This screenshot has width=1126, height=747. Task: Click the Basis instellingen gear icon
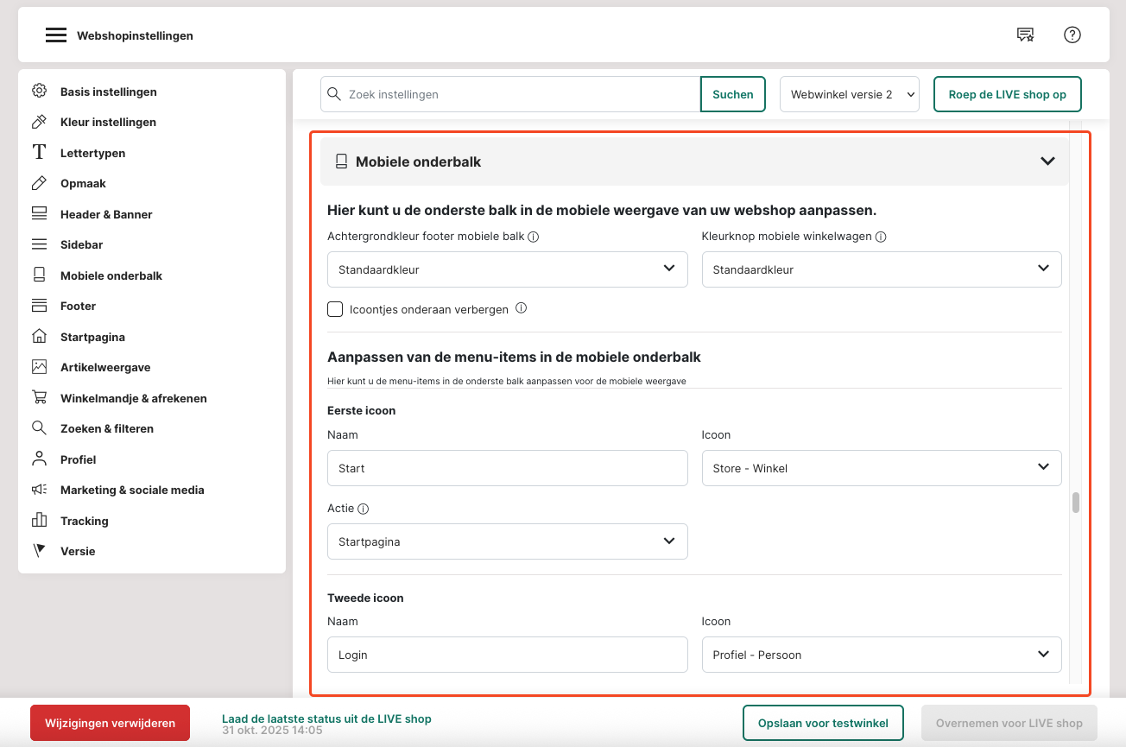39,92
